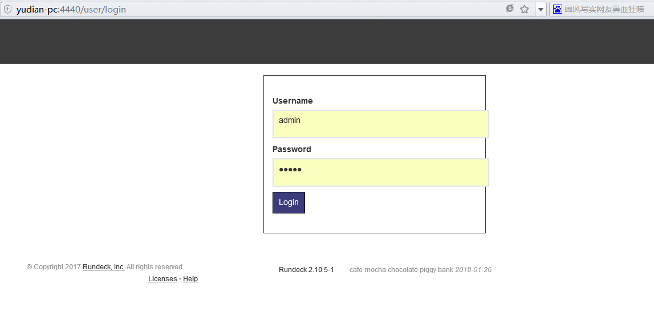Open the Licenses link in footer
The height and width of the screenshot is (333, 654).
pos(163,279)
